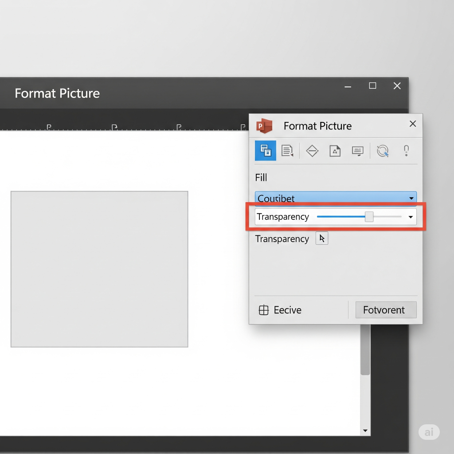The image size is (454, 454).
Task: Click the PowerPoint logo in the panel header
Action: tap(265, 126)
